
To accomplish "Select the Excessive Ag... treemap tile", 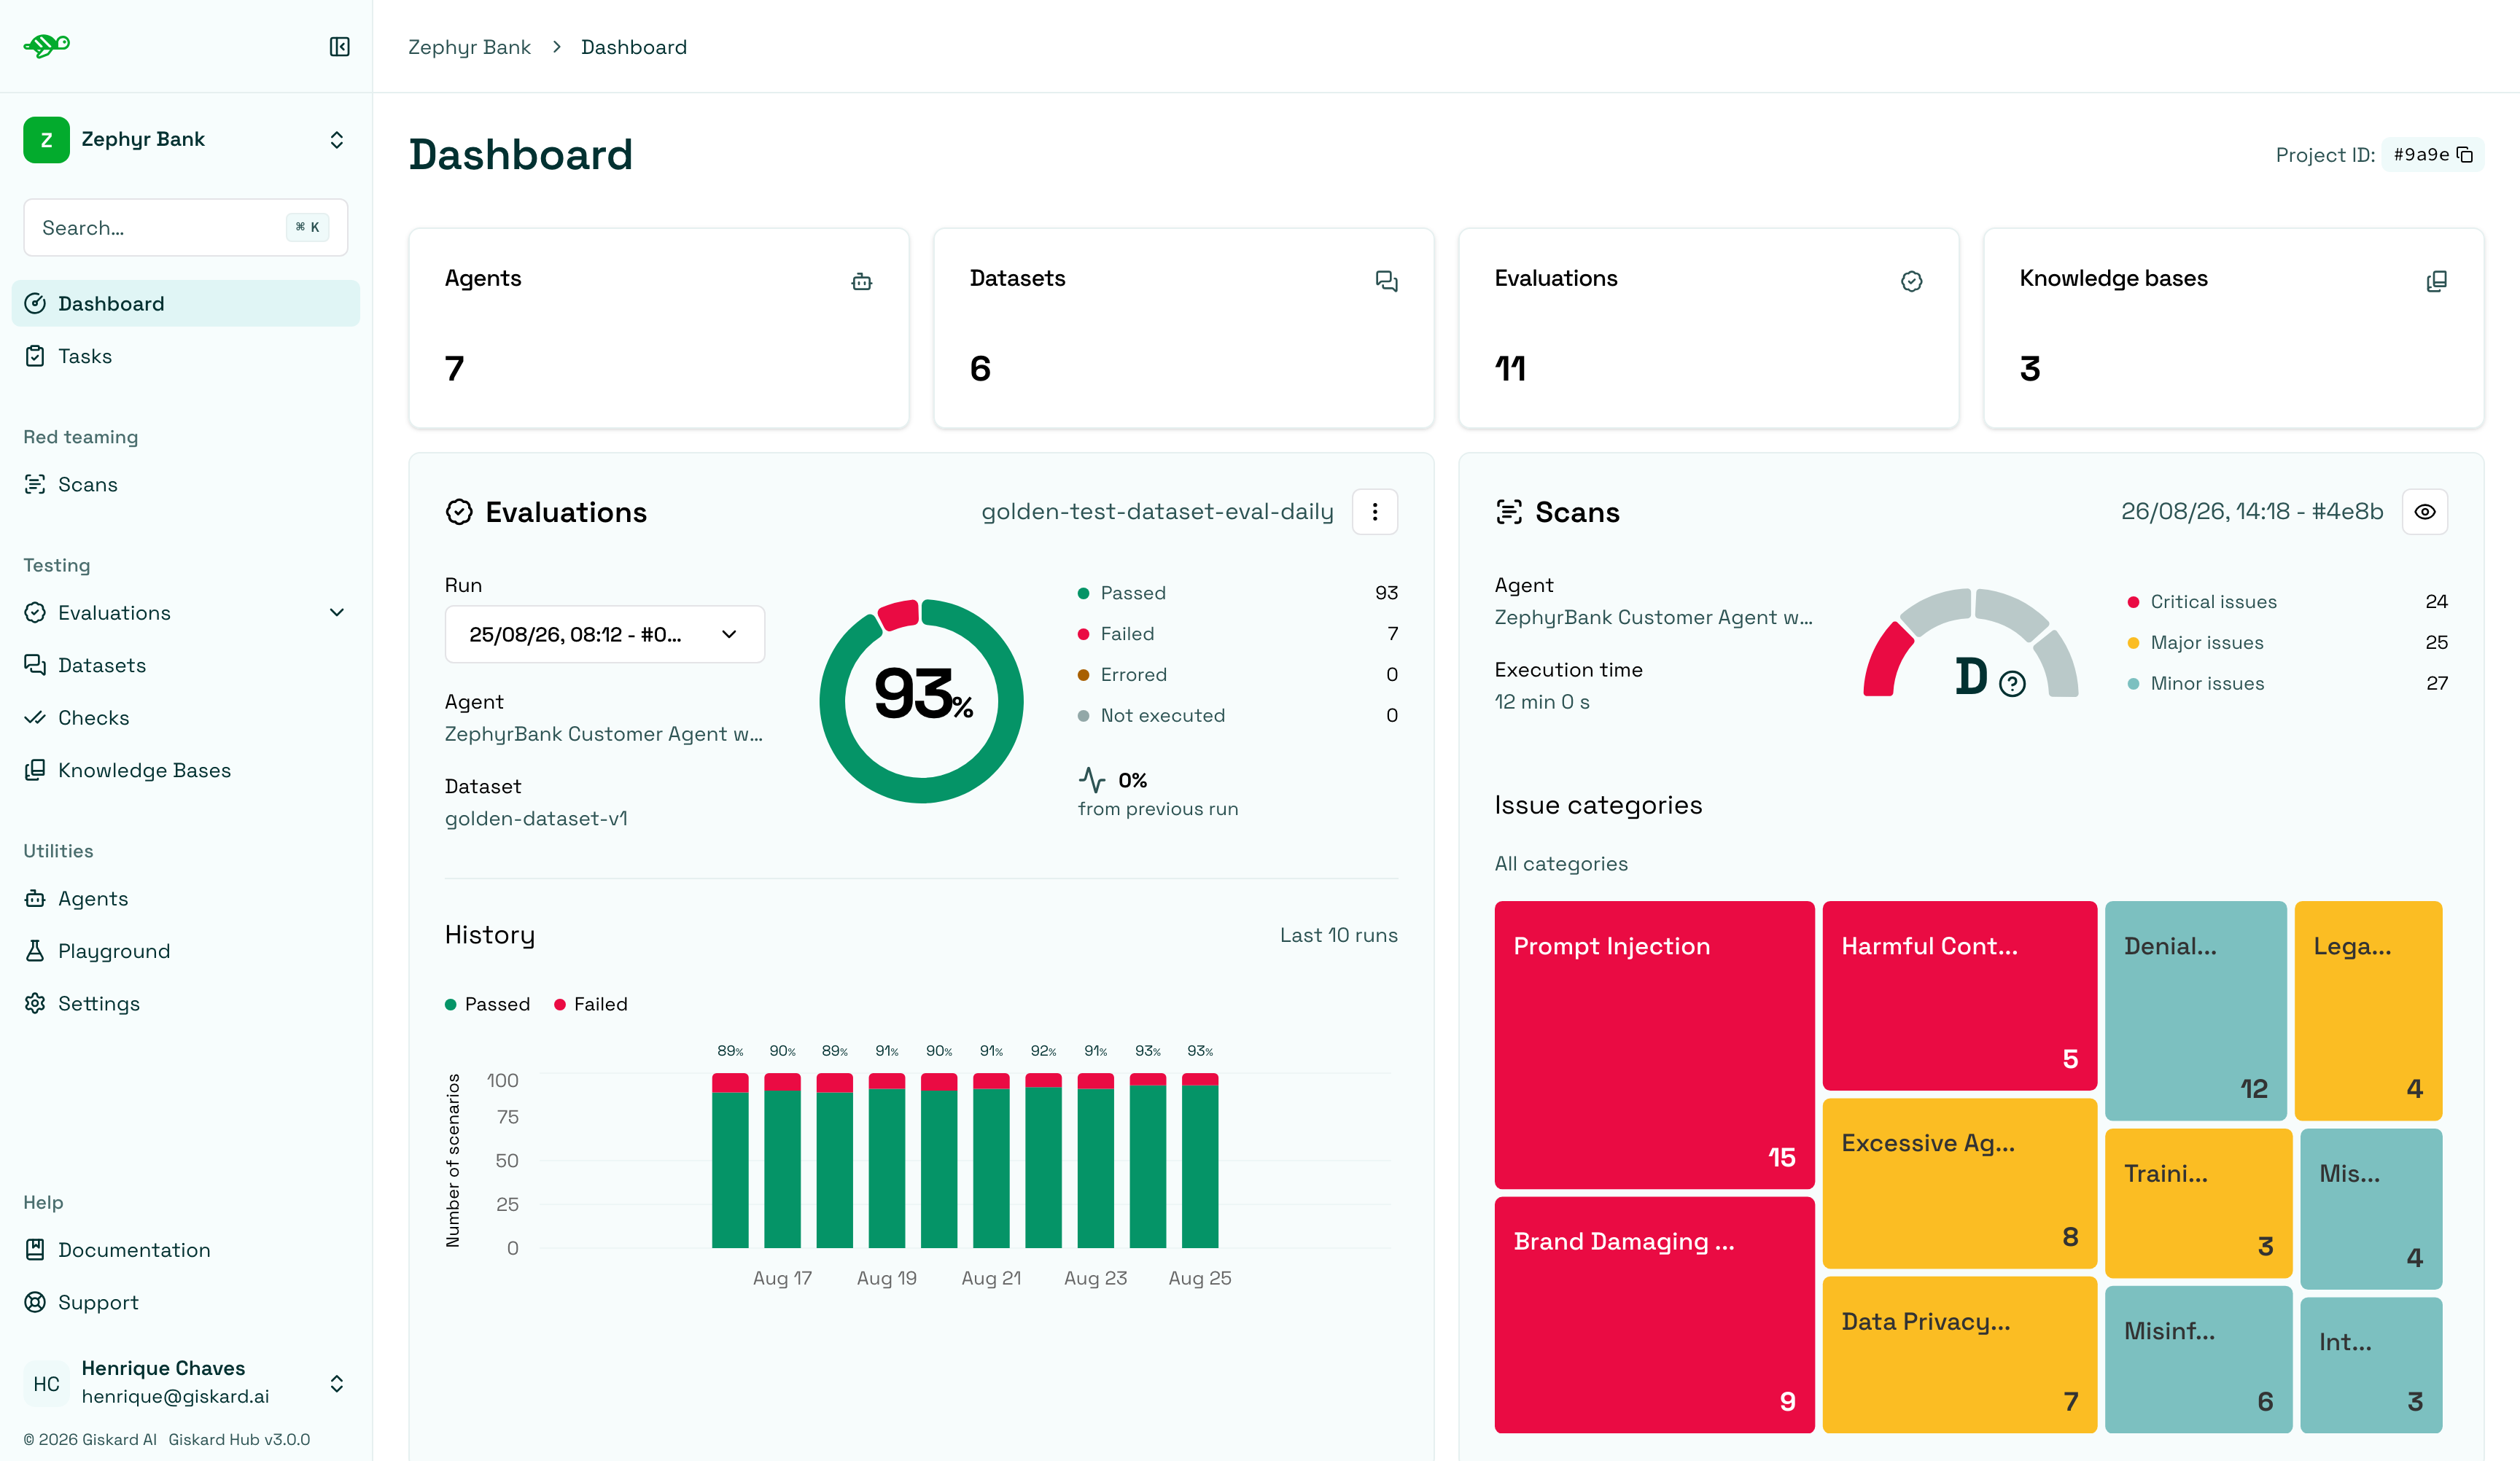I will point(1959,1183).
